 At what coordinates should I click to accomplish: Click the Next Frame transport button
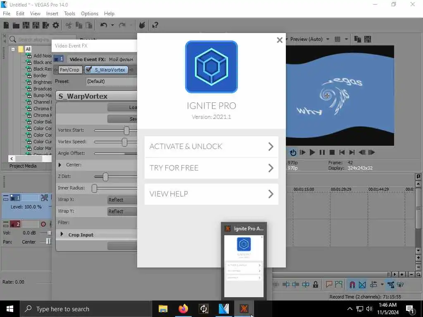pyautogui.click(x=371, y=153)
